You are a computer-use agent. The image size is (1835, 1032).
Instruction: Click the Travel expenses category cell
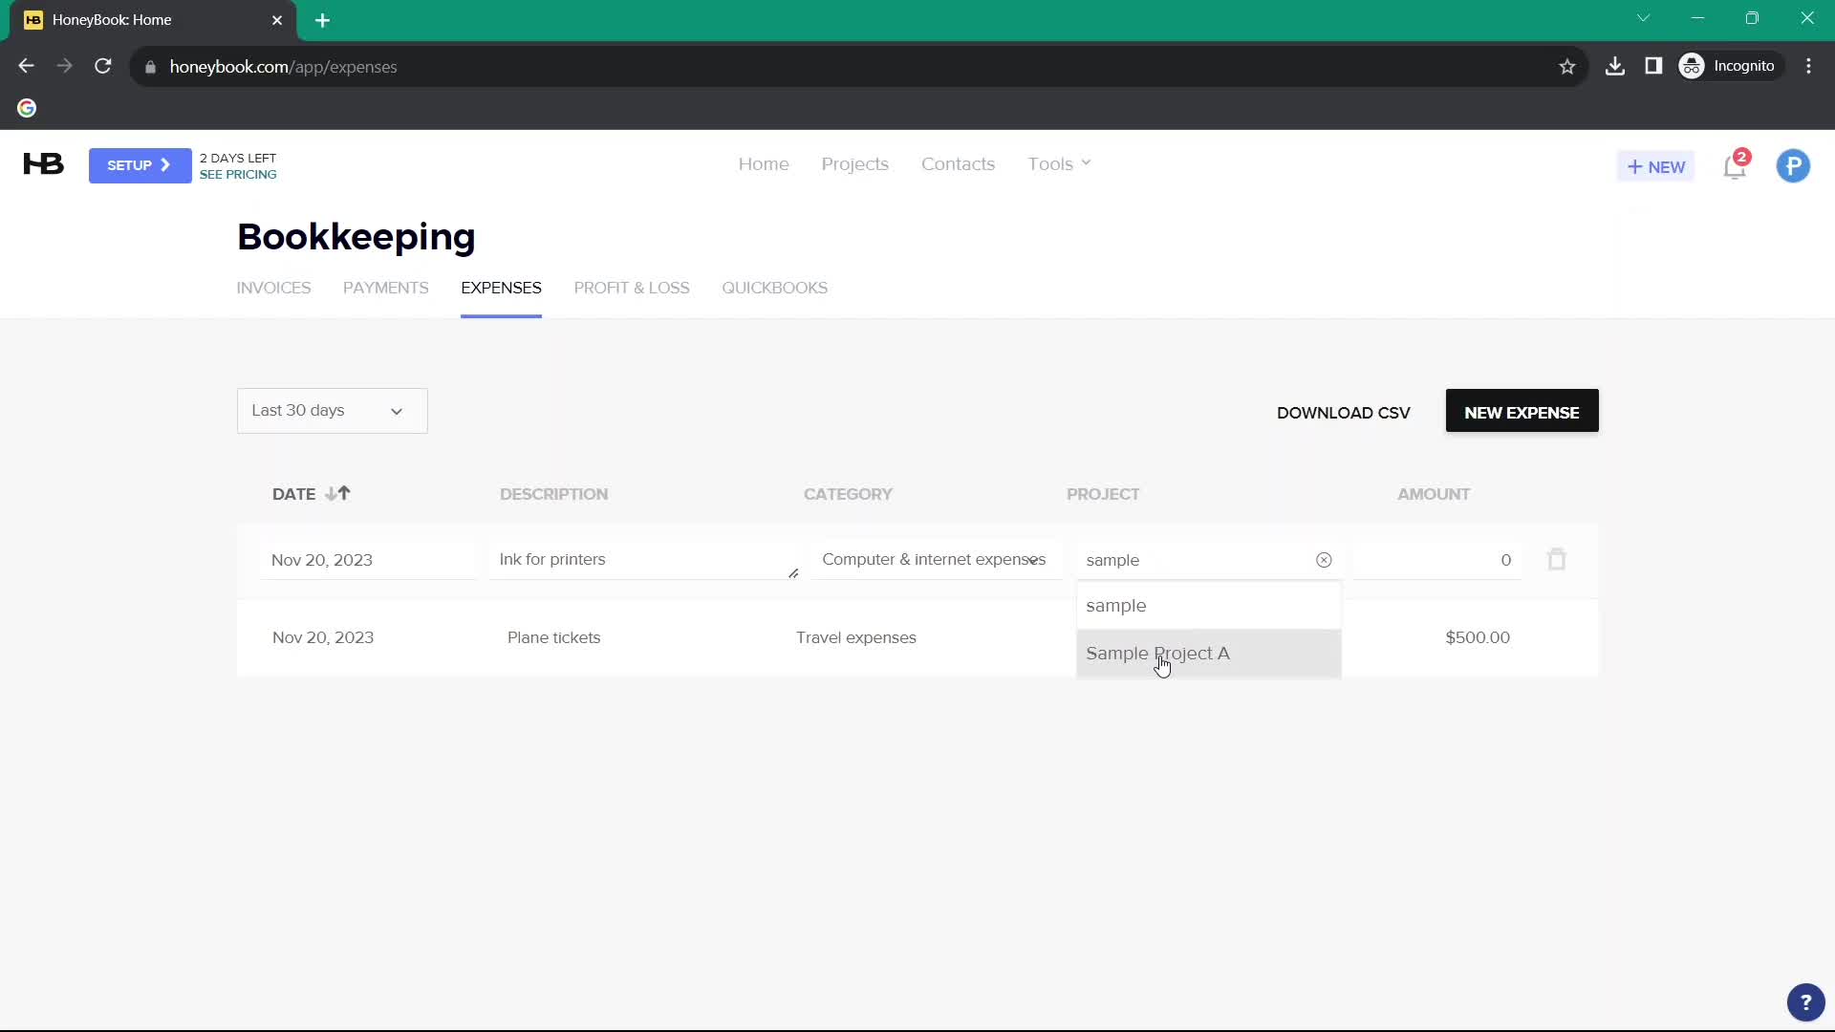(855, 637)
